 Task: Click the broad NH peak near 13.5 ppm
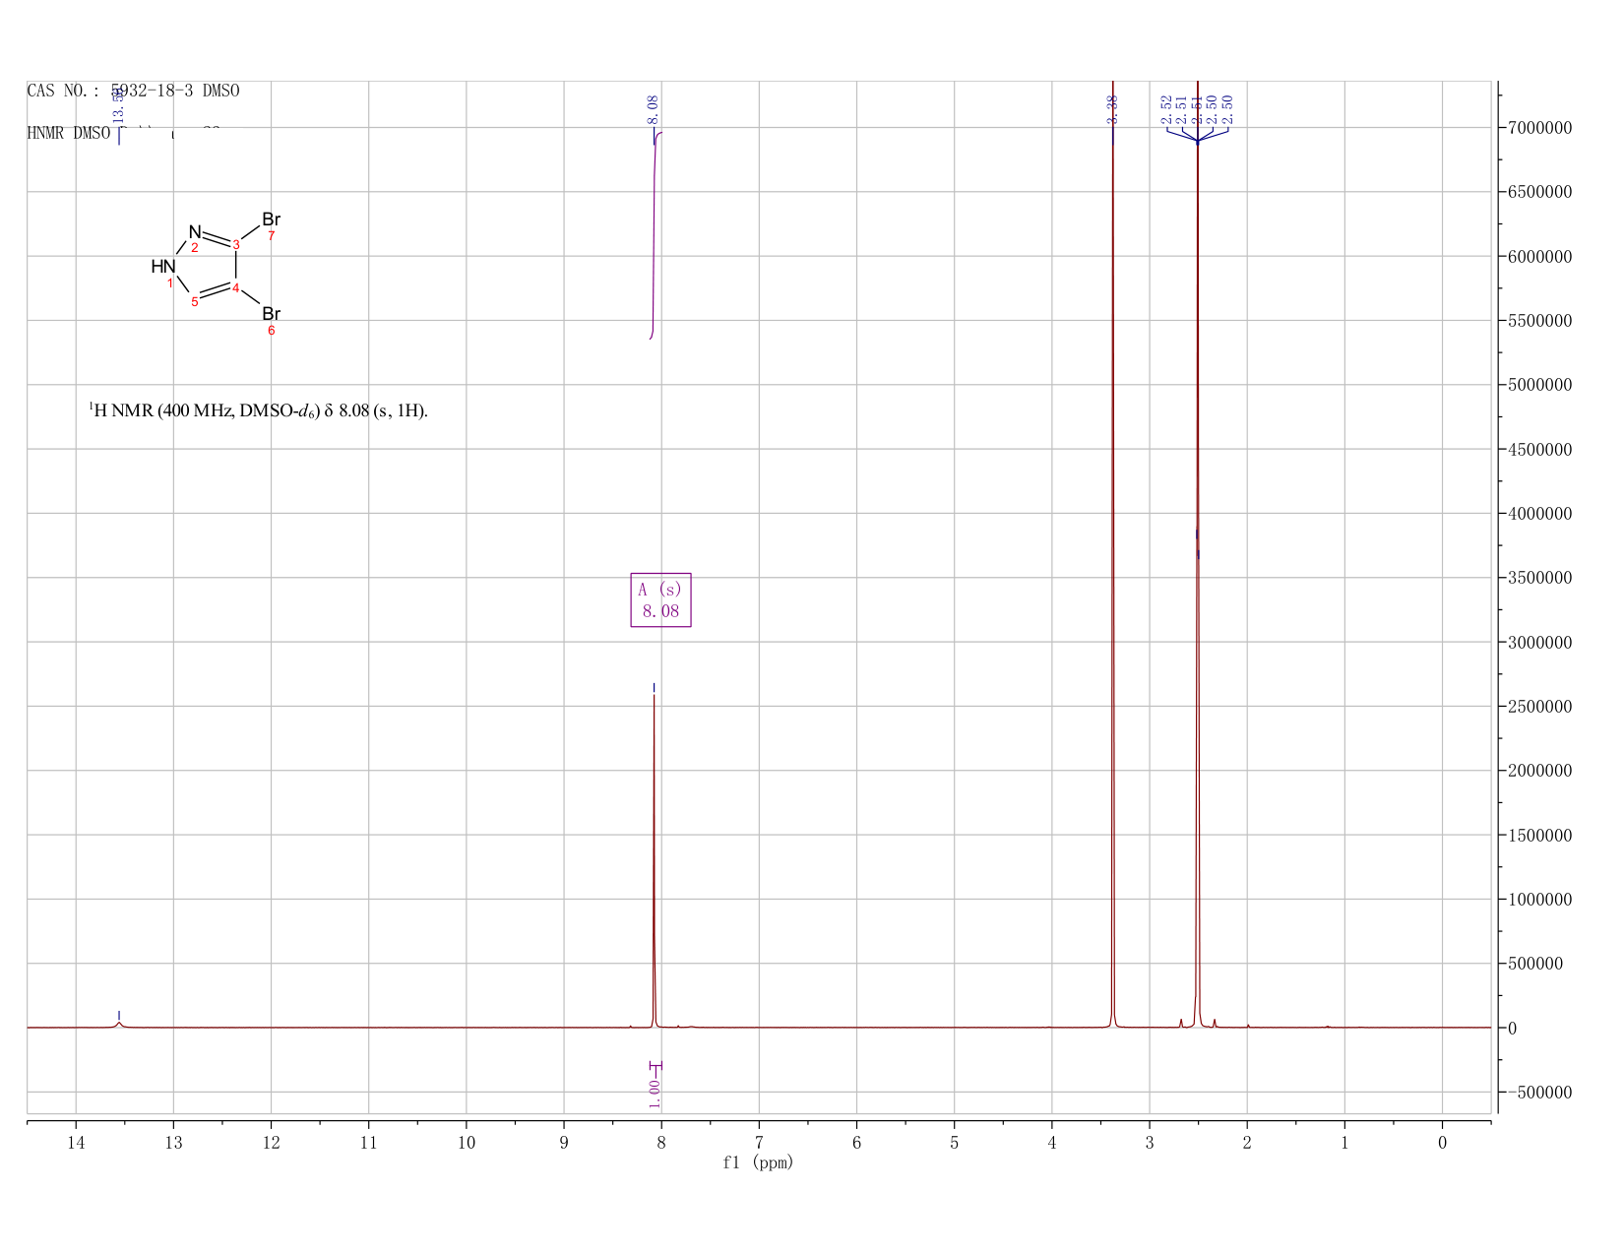(x=119, y=1024)
